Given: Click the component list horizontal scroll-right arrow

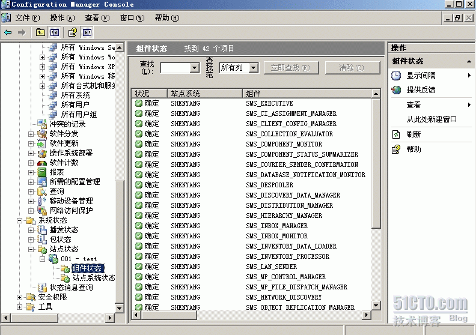Looking at the screenshot, I should tap(367, 315).
